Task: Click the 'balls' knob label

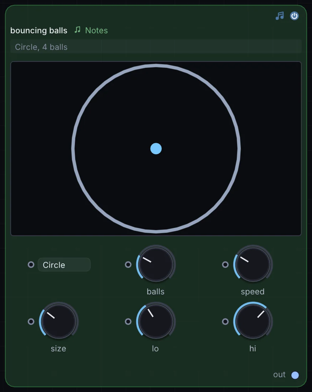Action: coord(156,292)
